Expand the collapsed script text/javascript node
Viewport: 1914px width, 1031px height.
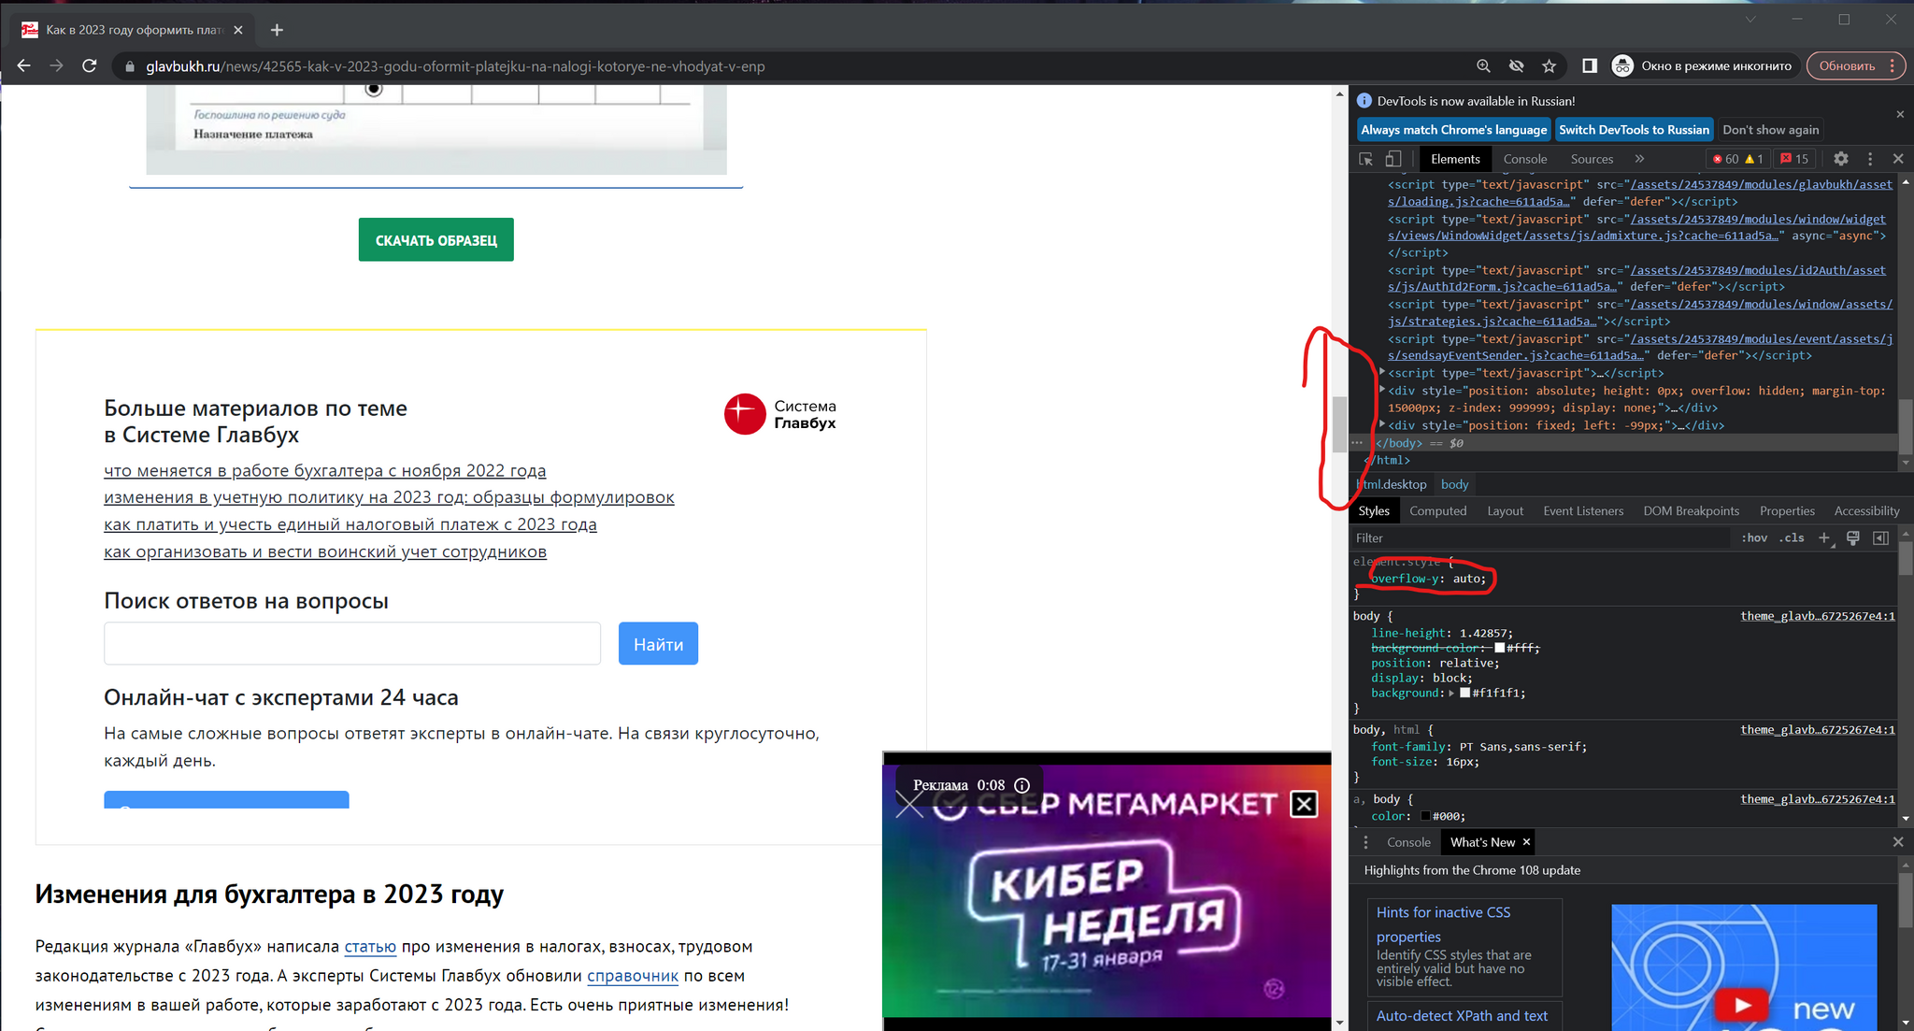[1382, 373]
